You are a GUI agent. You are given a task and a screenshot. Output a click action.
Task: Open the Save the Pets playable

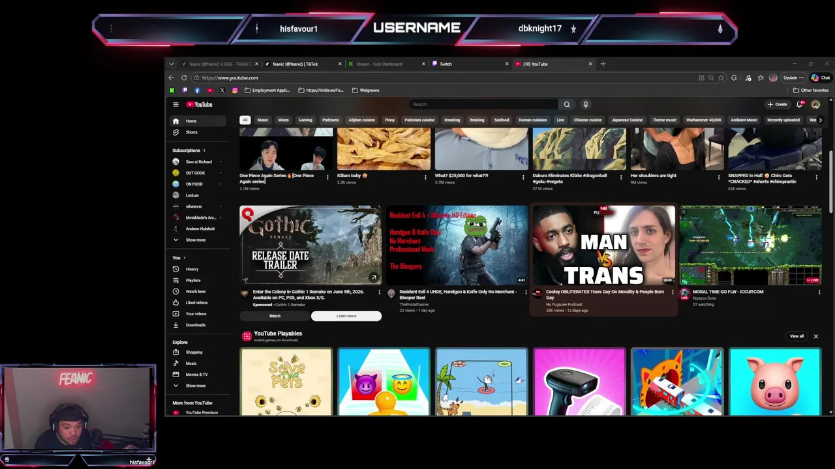pyautogui.click(x=286, y=382)
